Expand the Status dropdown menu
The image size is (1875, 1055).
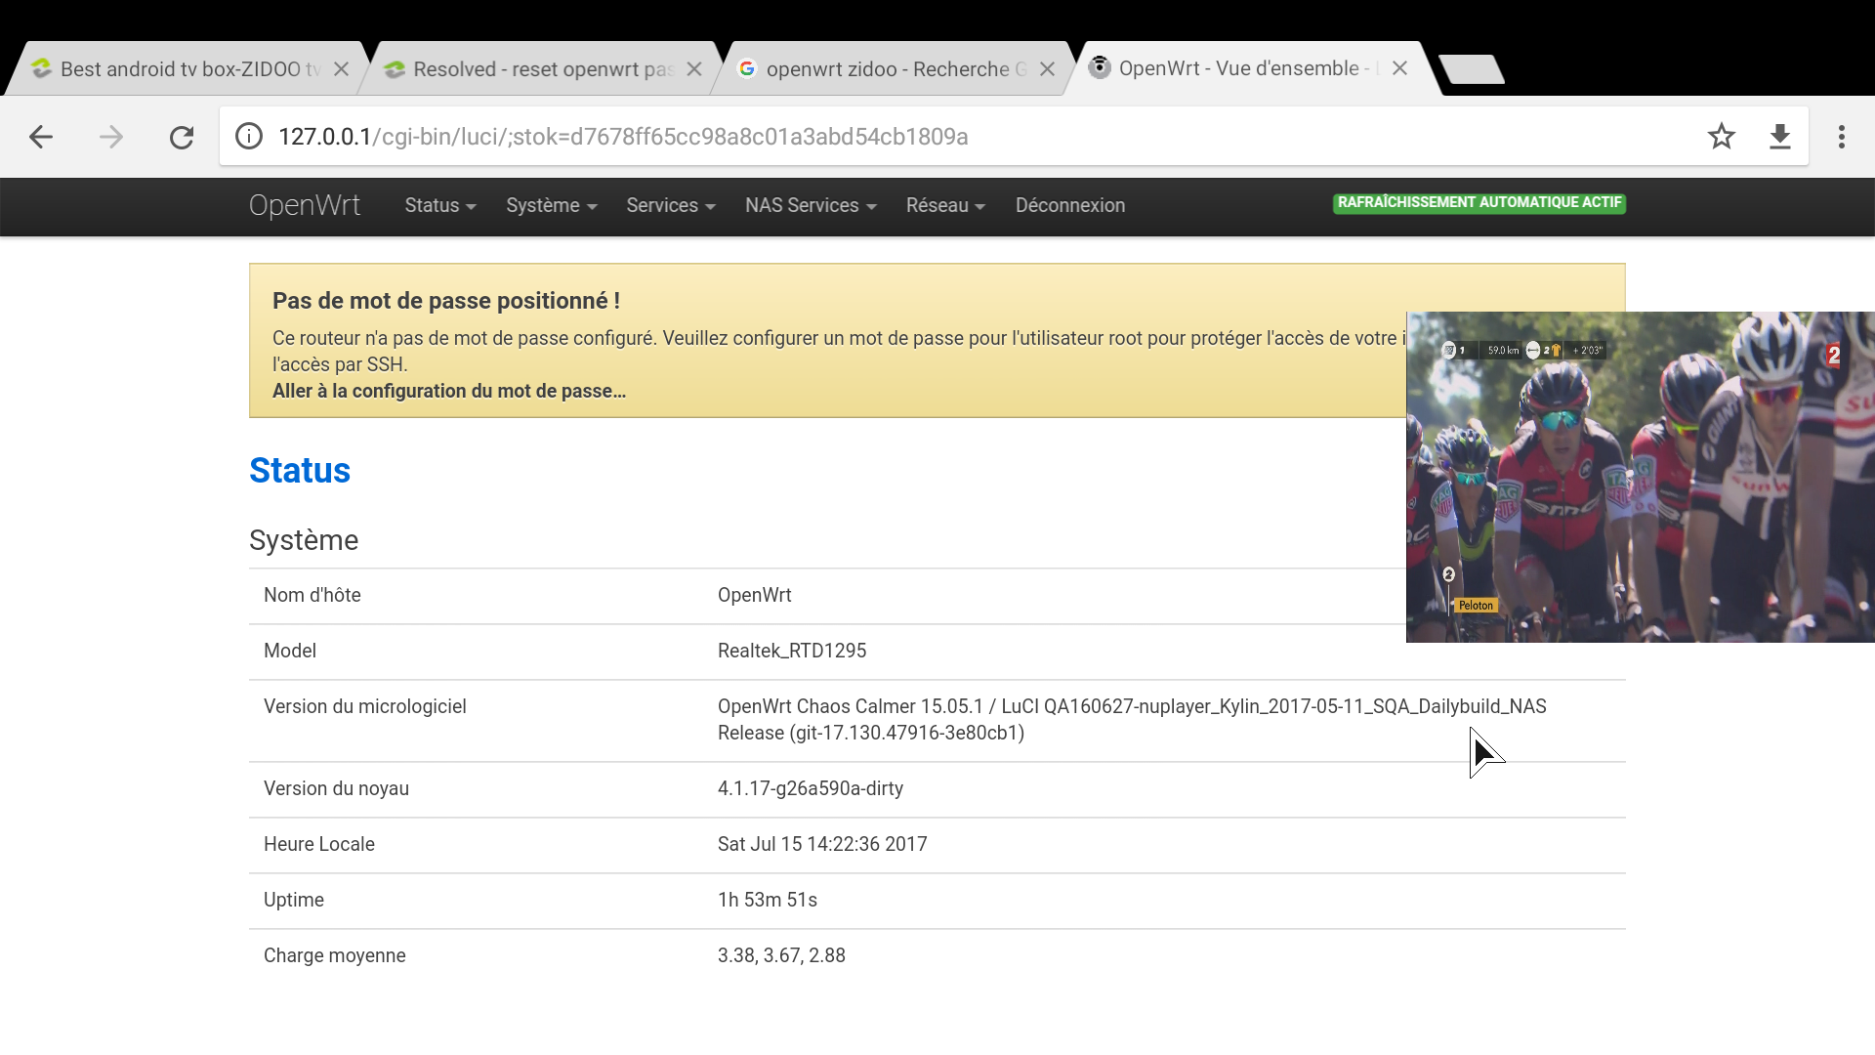(x=440, y=206)
